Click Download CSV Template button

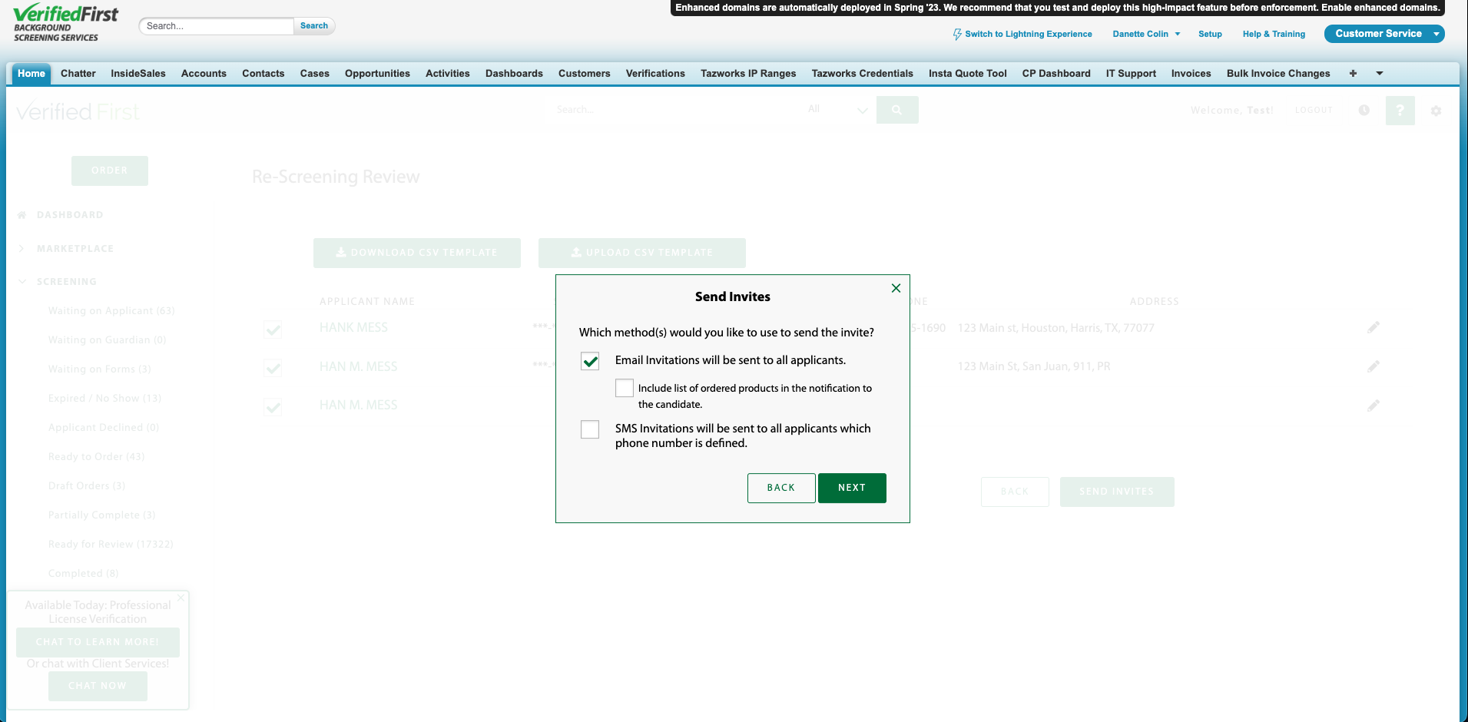(x=417, y=253)
